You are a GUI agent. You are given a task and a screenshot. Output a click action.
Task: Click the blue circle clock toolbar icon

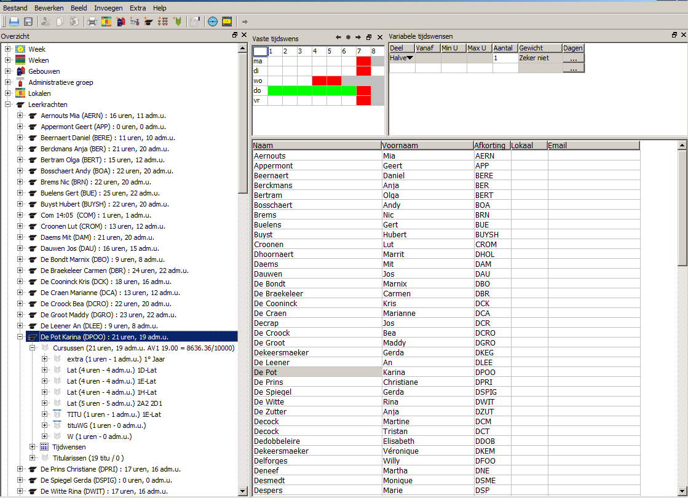[x=212, y=22]
